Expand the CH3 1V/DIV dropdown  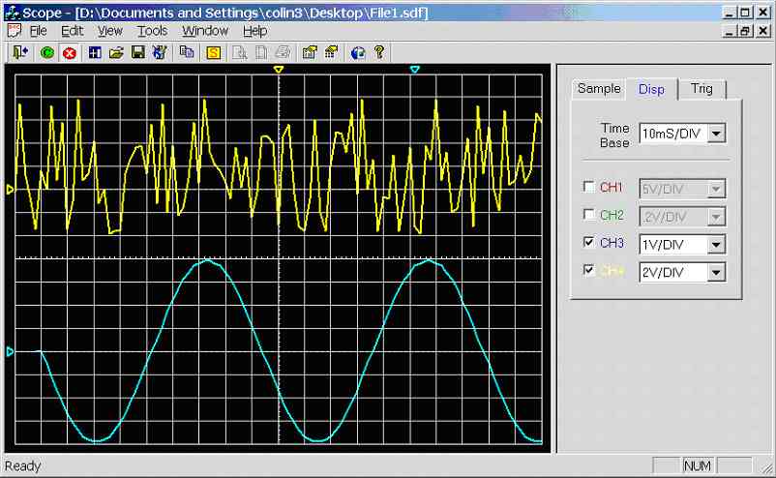click(716, 245)
